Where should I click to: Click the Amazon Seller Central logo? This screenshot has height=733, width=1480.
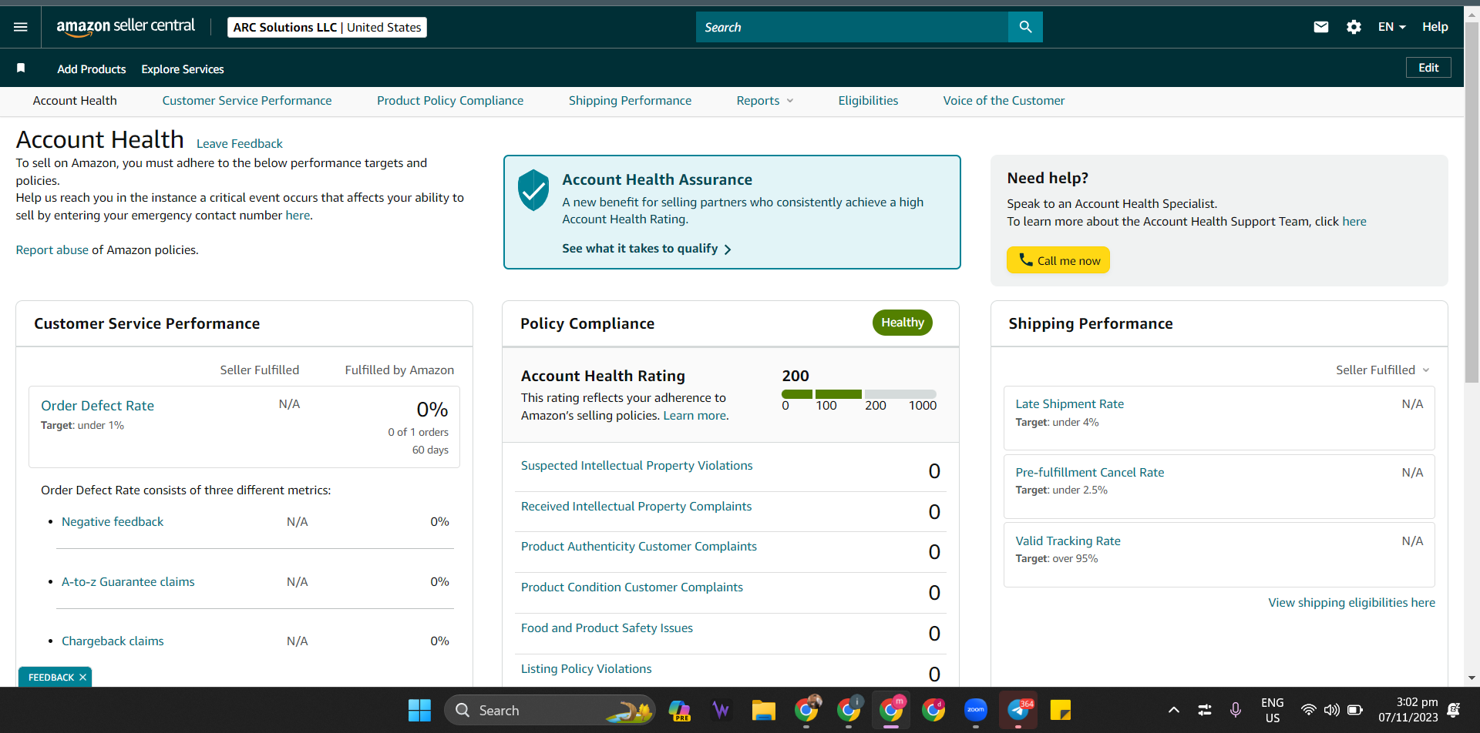[126, 26]
